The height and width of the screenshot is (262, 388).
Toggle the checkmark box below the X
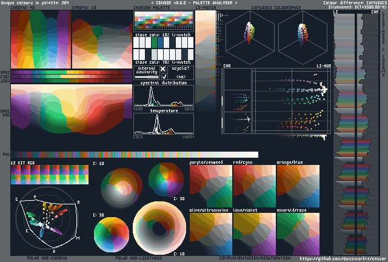point(163,77)
